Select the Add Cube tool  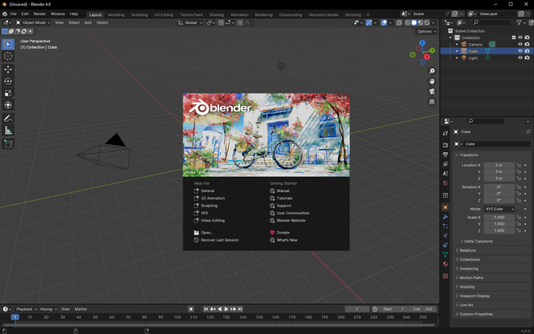coord(8,143)
